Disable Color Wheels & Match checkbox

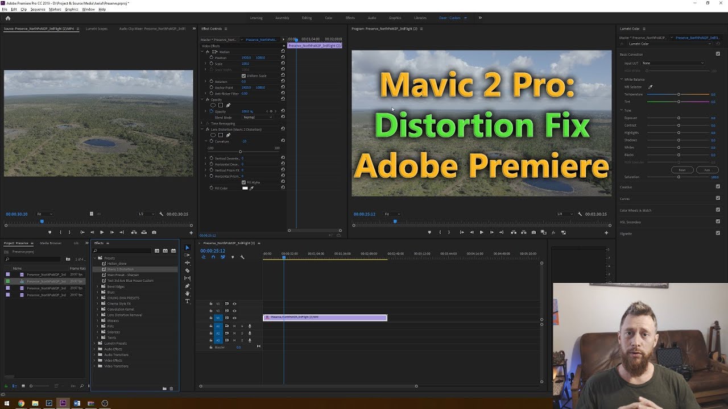(x=718, y=210)
